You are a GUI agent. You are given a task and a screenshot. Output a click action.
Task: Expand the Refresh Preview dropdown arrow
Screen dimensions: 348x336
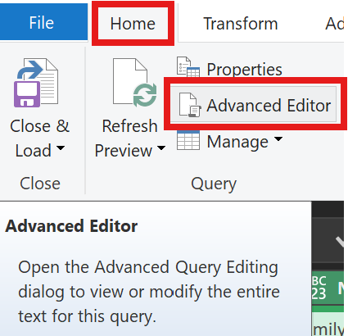click(x=161, y=148)
